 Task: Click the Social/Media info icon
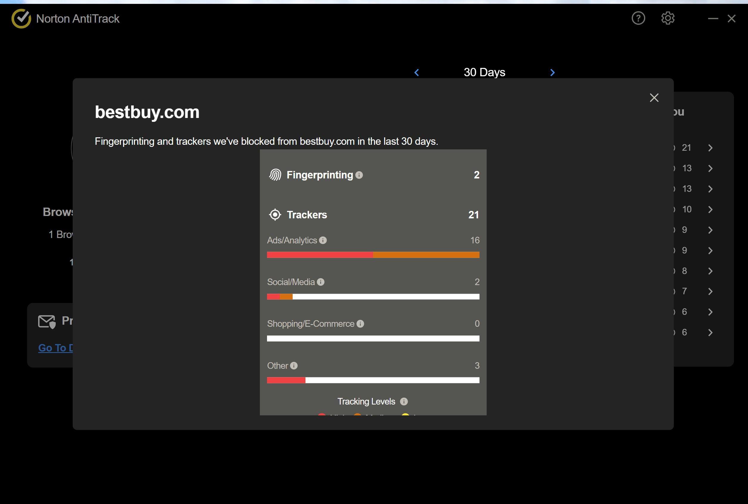321,282
